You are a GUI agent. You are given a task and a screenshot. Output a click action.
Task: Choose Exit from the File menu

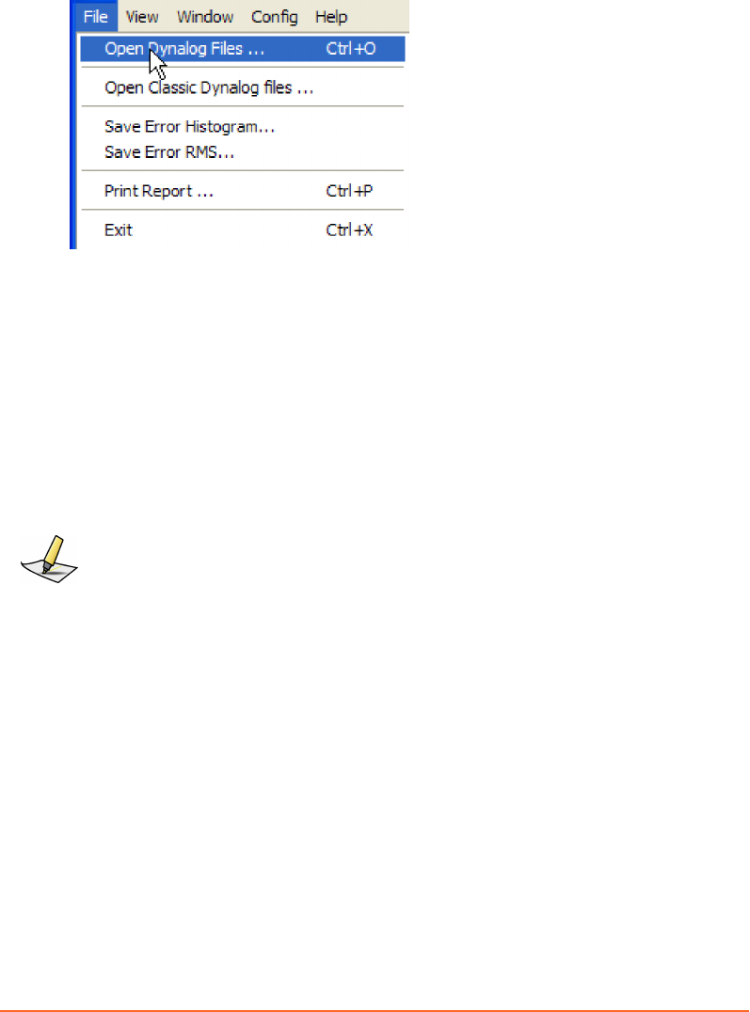[x=242, y=229]
